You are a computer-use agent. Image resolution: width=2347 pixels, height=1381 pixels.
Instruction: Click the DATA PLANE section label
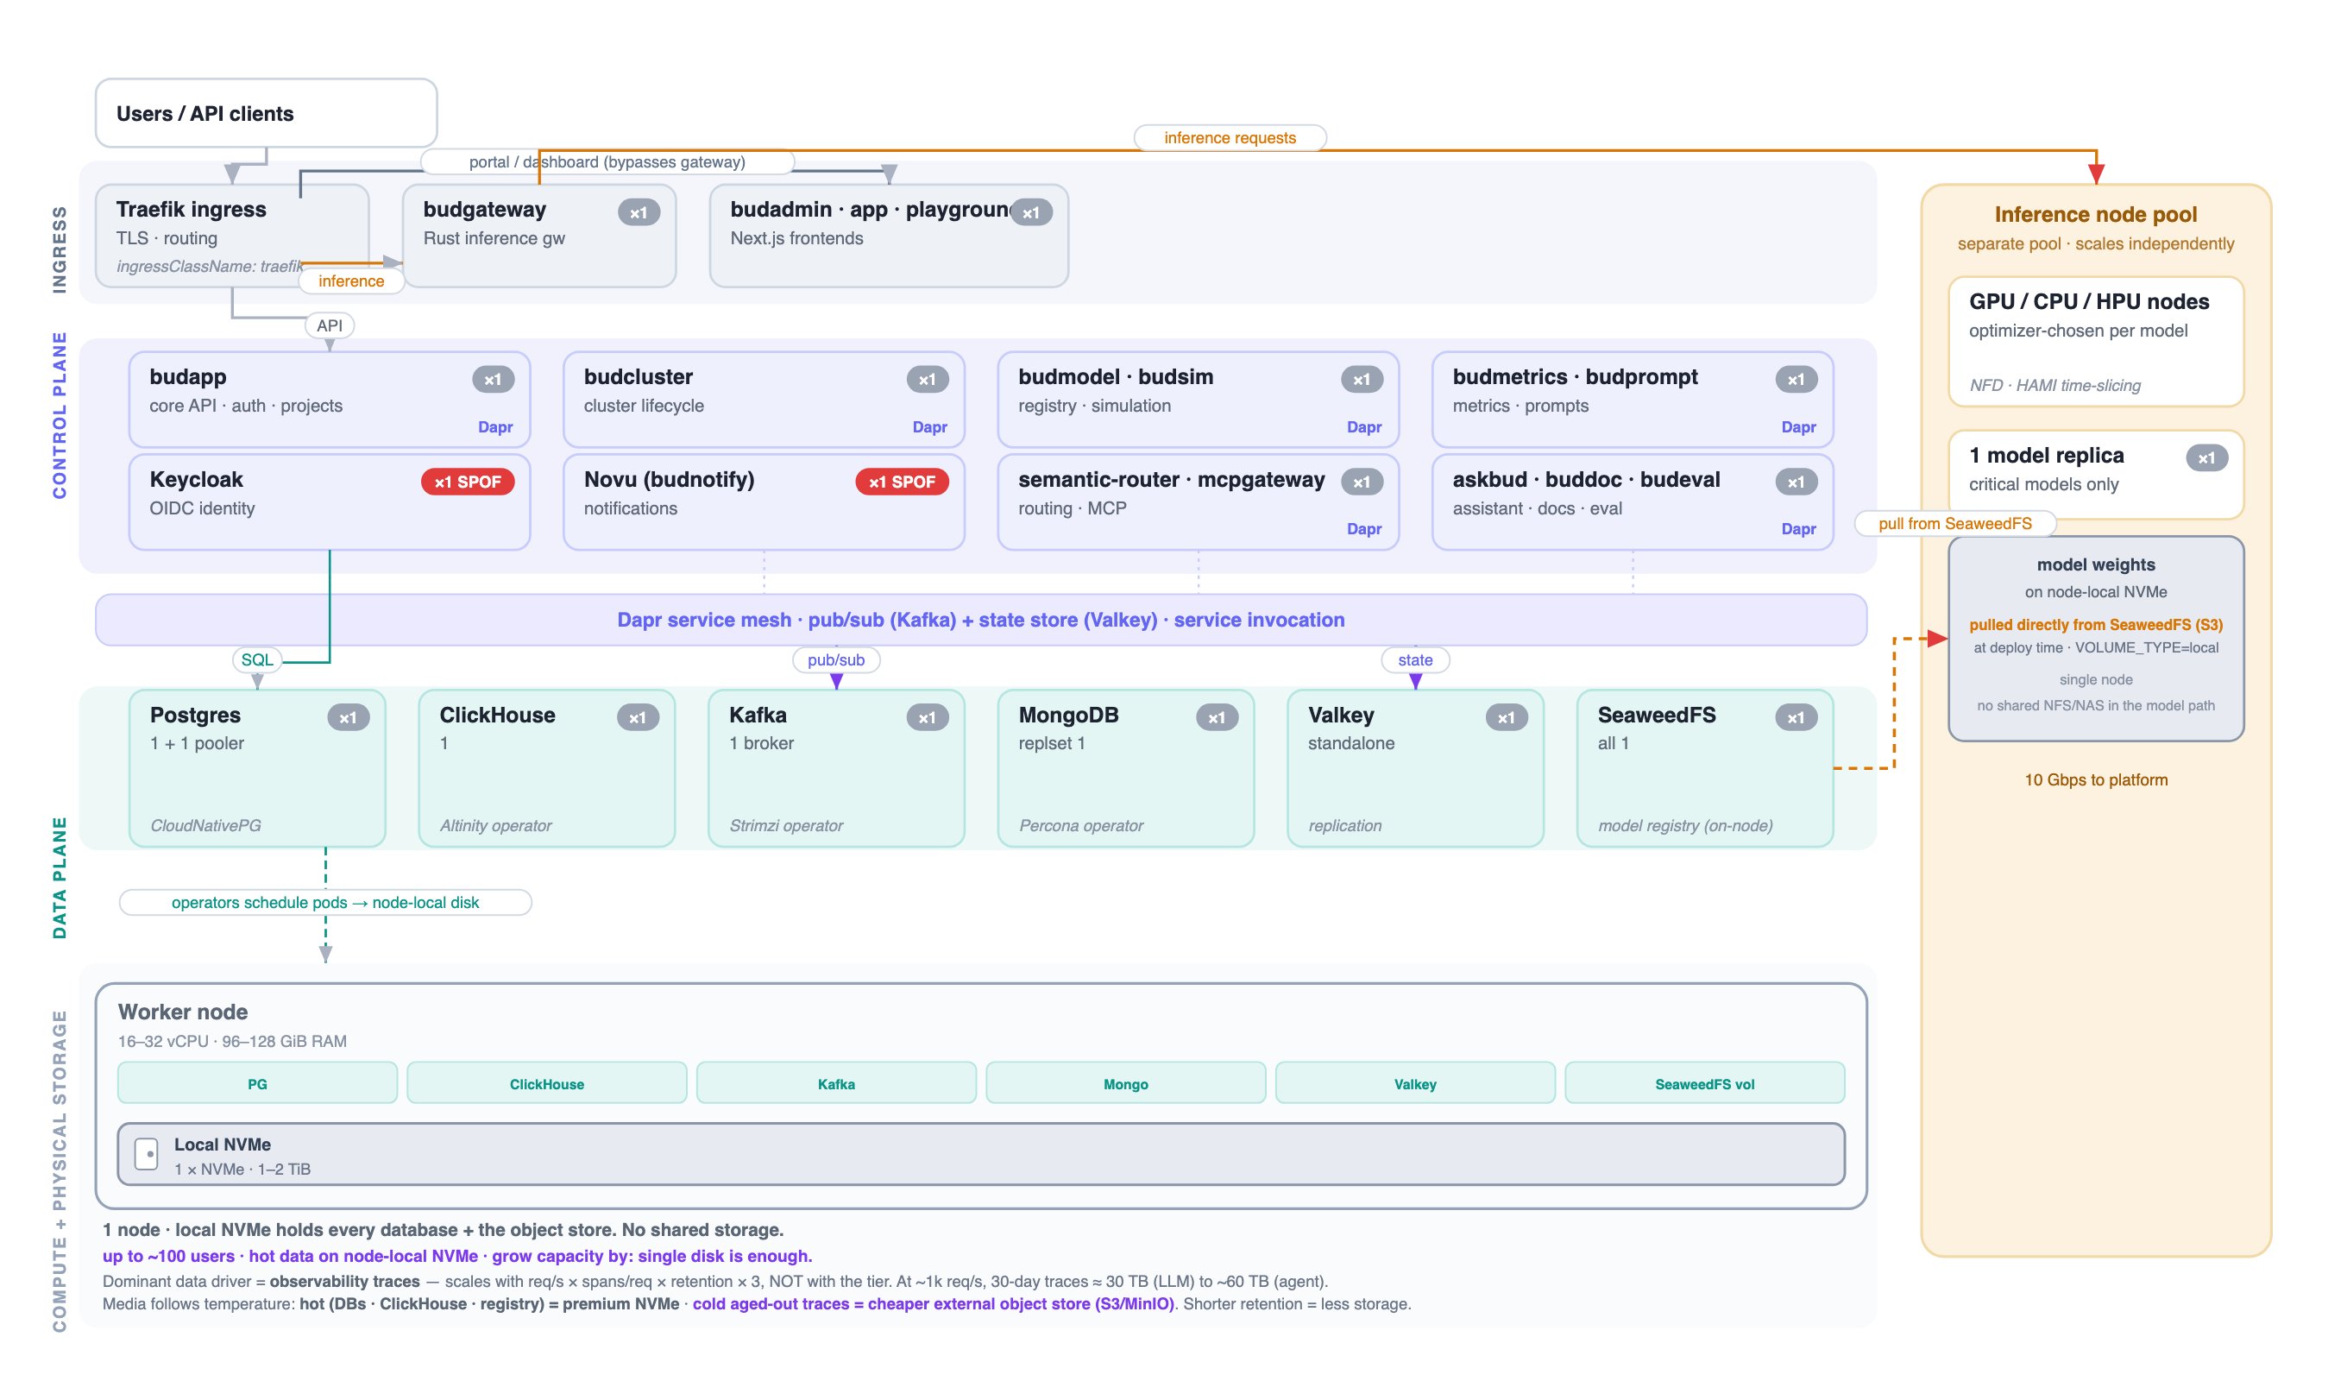click(x=60, y=878)
